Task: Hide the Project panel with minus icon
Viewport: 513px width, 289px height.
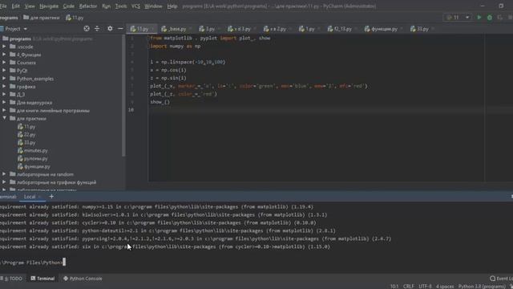Action: pyautogui.click(x=120, y=29)
